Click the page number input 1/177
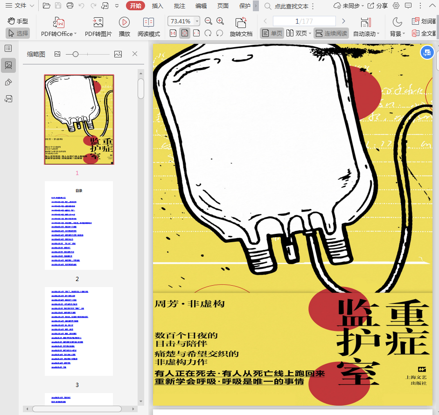 click(x=304, y=21)
